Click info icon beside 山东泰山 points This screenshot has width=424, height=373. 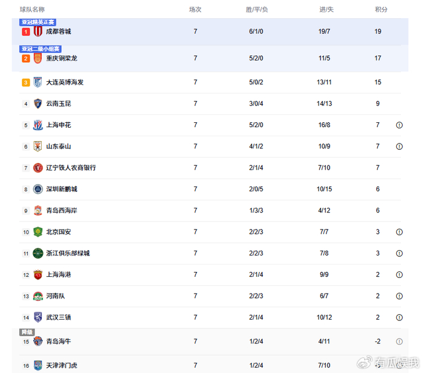pyautogui.click(x=399, y=147)
